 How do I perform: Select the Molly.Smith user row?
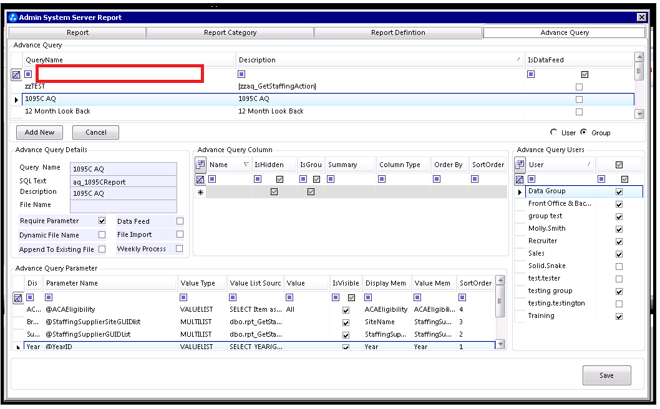(x=584, y=228)
